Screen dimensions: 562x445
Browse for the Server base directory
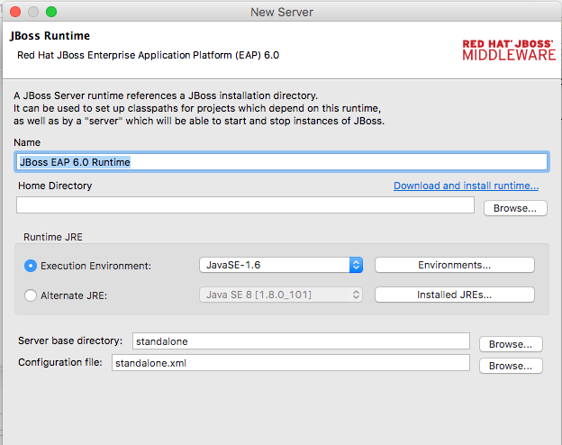click(x=511, y=344)
